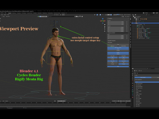The height and width of the screenshot is (119, 159).
Task: Toggle Torso rig layer button
Action: (x=118, y=49)
